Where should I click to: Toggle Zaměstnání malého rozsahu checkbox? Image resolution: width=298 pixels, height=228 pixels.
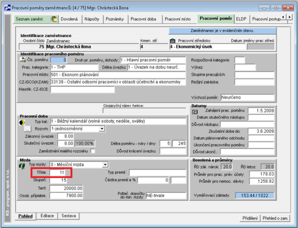point(93,151)
